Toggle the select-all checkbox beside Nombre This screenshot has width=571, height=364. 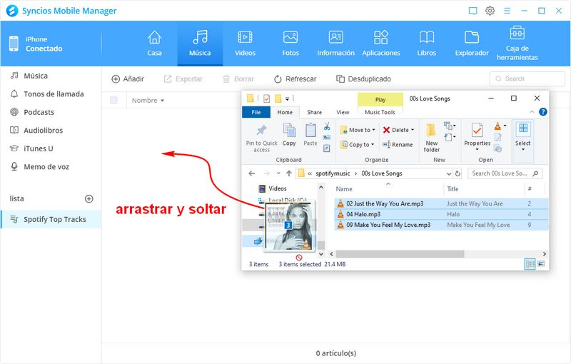tap(114, 101)
